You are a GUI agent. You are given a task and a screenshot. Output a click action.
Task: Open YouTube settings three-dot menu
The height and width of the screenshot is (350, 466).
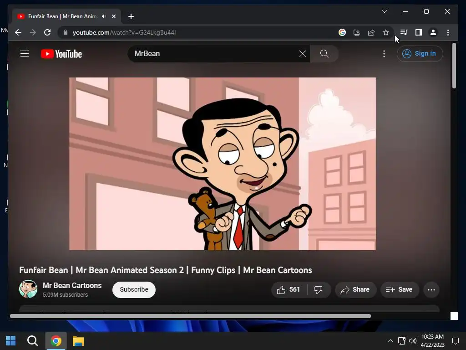click(x=384, y=54)
